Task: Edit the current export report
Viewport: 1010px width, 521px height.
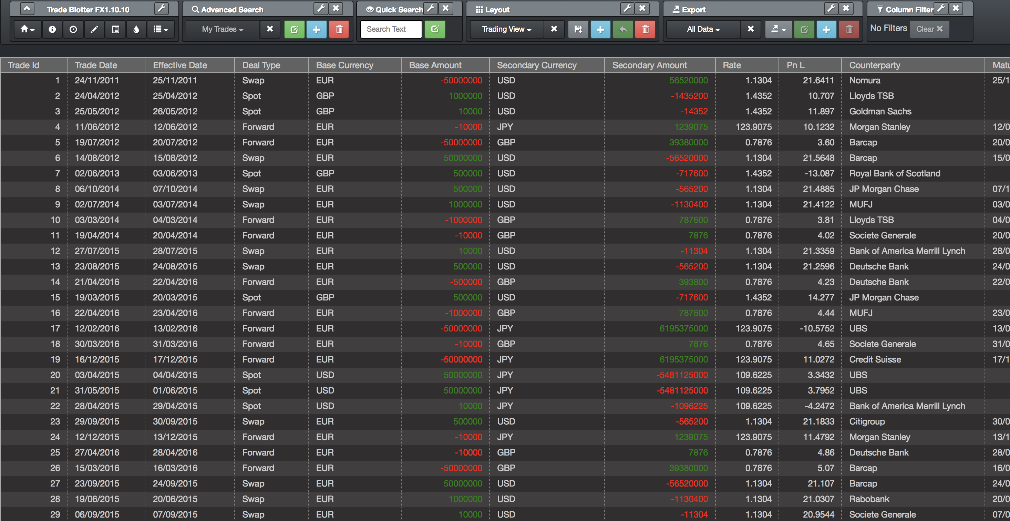Action: 804,29
